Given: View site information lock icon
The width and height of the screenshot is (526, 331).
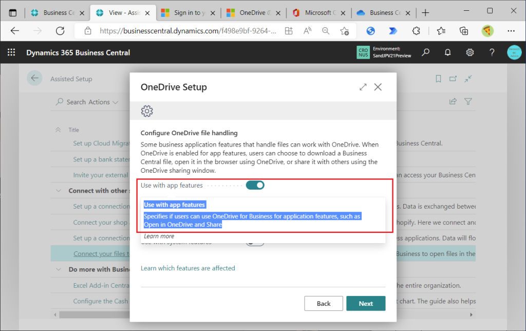Looking at the screenshot, I should click(x=88, y=31).
